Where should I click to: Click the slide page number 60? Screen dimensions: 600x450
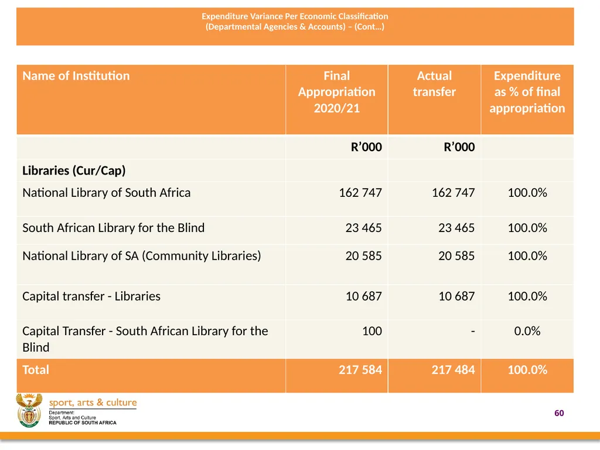click(x=559, y=413)
